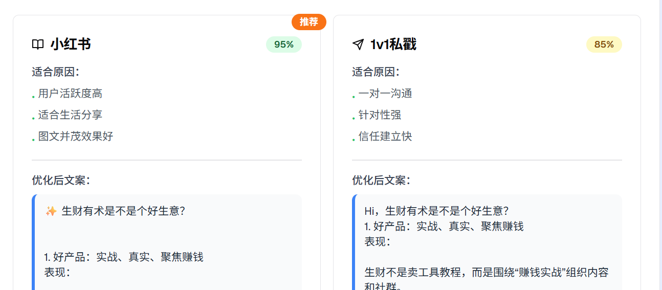Click the Hi，生财有术 line in 1v1私戳 copy

coord(436,211)
